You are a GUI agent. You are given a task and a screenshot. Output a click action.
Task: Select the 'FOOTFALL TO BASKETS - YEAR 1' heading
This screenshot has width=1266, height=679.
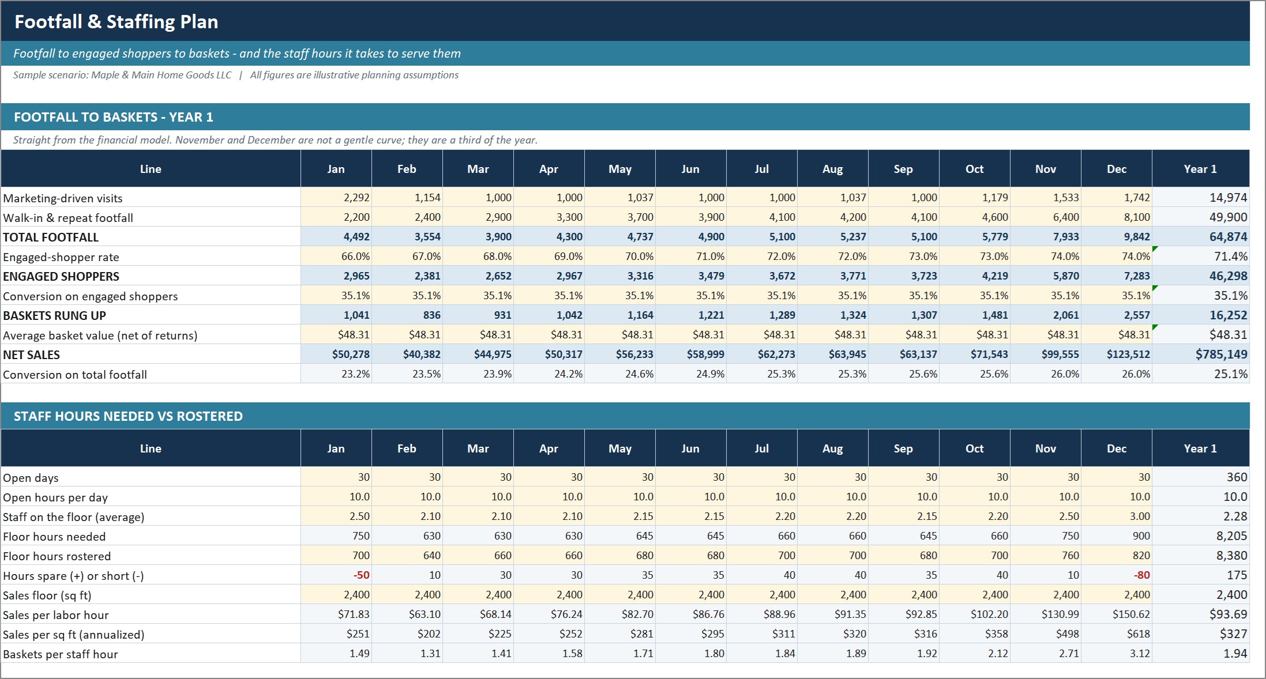coord(114,117)
